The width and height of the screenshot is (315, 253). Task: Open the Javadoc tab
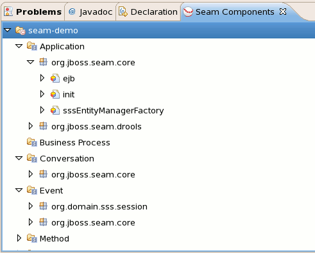(90, 12)
